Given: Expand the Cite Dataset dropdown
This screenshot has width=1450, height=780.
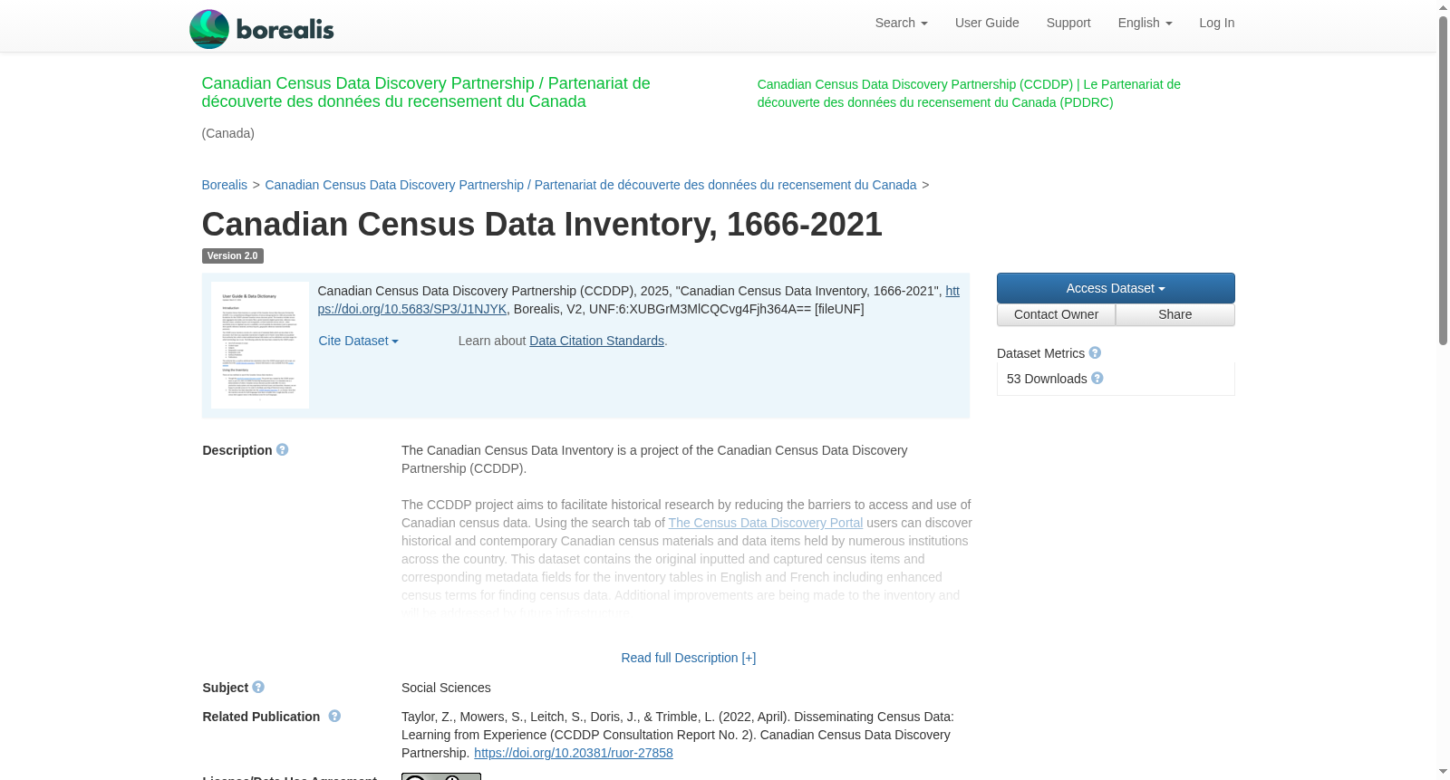Looking at the screenshot, I should pos(359,341).
